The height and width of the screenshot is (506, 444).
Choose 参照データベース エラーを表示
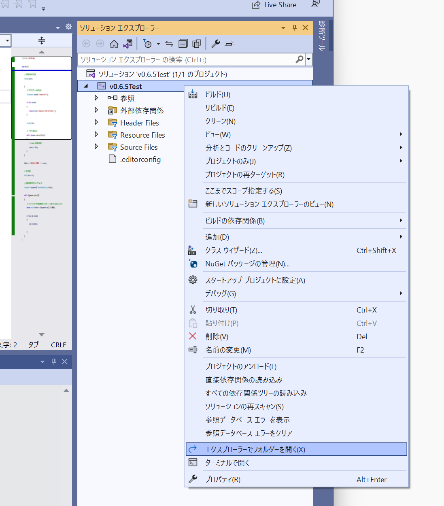click(296, 420)
